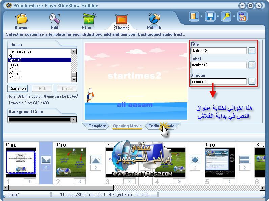Click the black background color swatch

(40, 119)
